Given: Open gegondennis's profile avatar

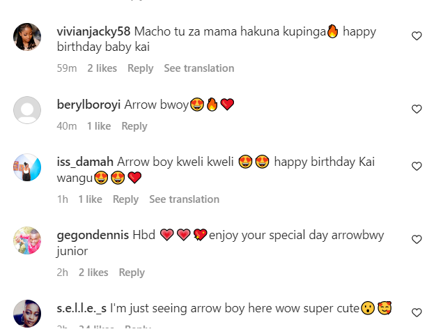Looking at the screenshot, I should tap(29, 240).
